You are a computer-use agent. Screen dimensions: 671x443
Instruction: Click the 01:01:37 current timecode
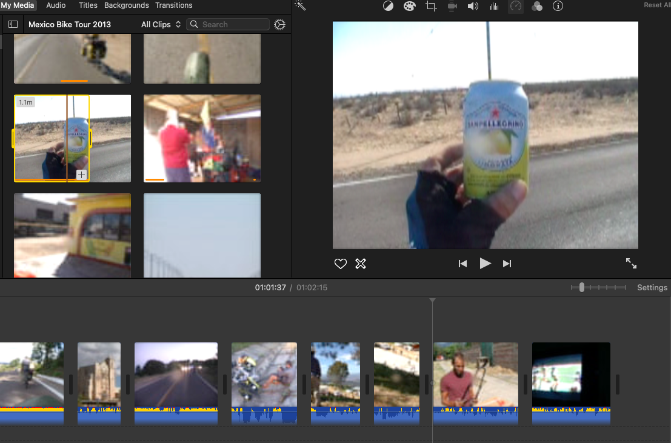(x=270, y=288)
